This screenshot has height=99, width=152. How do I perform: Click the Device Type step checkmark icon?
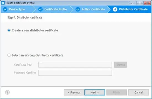tap(5, 9)
